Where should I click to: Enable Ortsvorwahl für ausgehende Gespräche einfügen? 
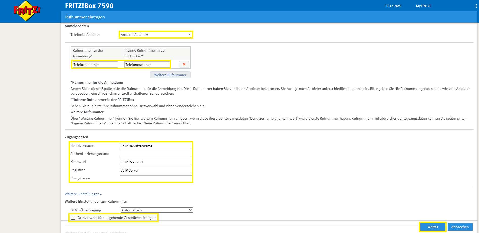pos(73,218)
